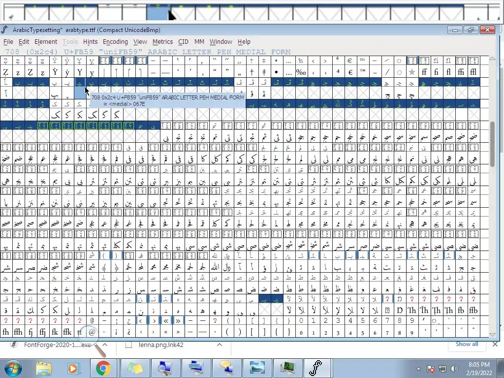504x378 pixels.
Task: Select the ffi ligature glyph cell
Action: pos(461,72)
